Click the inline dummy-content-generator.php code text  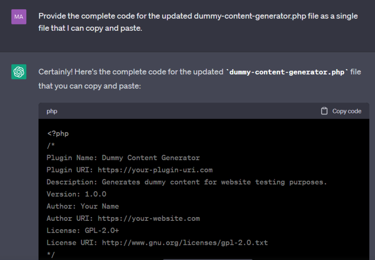click(x=287, y=72)
